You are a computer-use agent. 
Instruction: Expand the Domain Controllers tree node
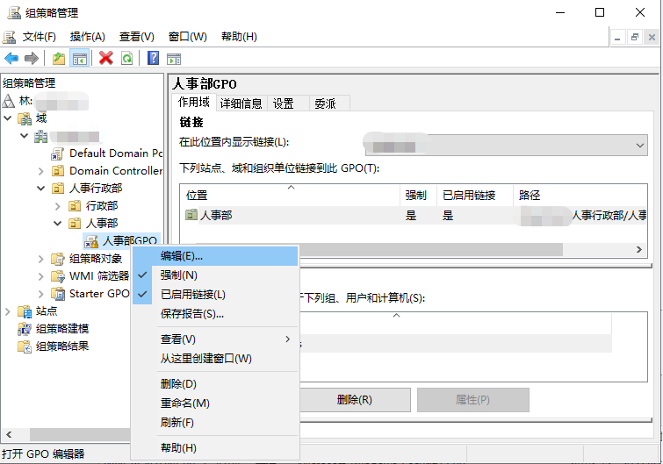click(x=40, y=171)
